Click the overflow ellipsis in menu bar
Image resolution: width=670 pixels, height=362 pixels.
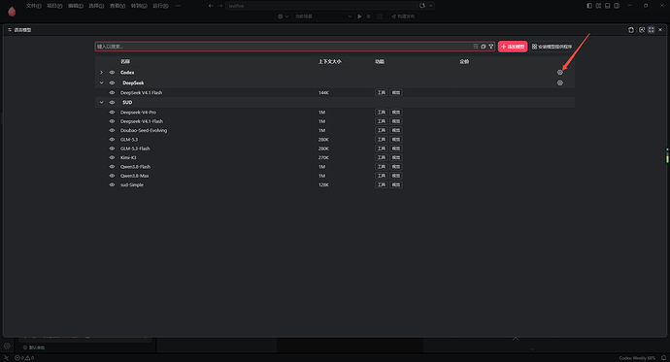[178, 6]
